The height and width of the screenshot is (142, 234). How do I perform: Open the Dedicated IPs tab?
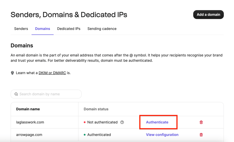point(69,29)
